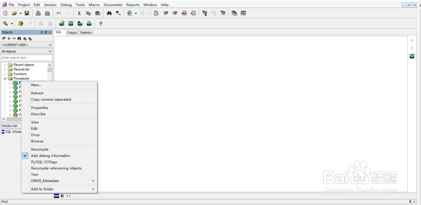Expand the Recent objects folder
Viewport: 421px width, 205px height.
pos(5,65)
